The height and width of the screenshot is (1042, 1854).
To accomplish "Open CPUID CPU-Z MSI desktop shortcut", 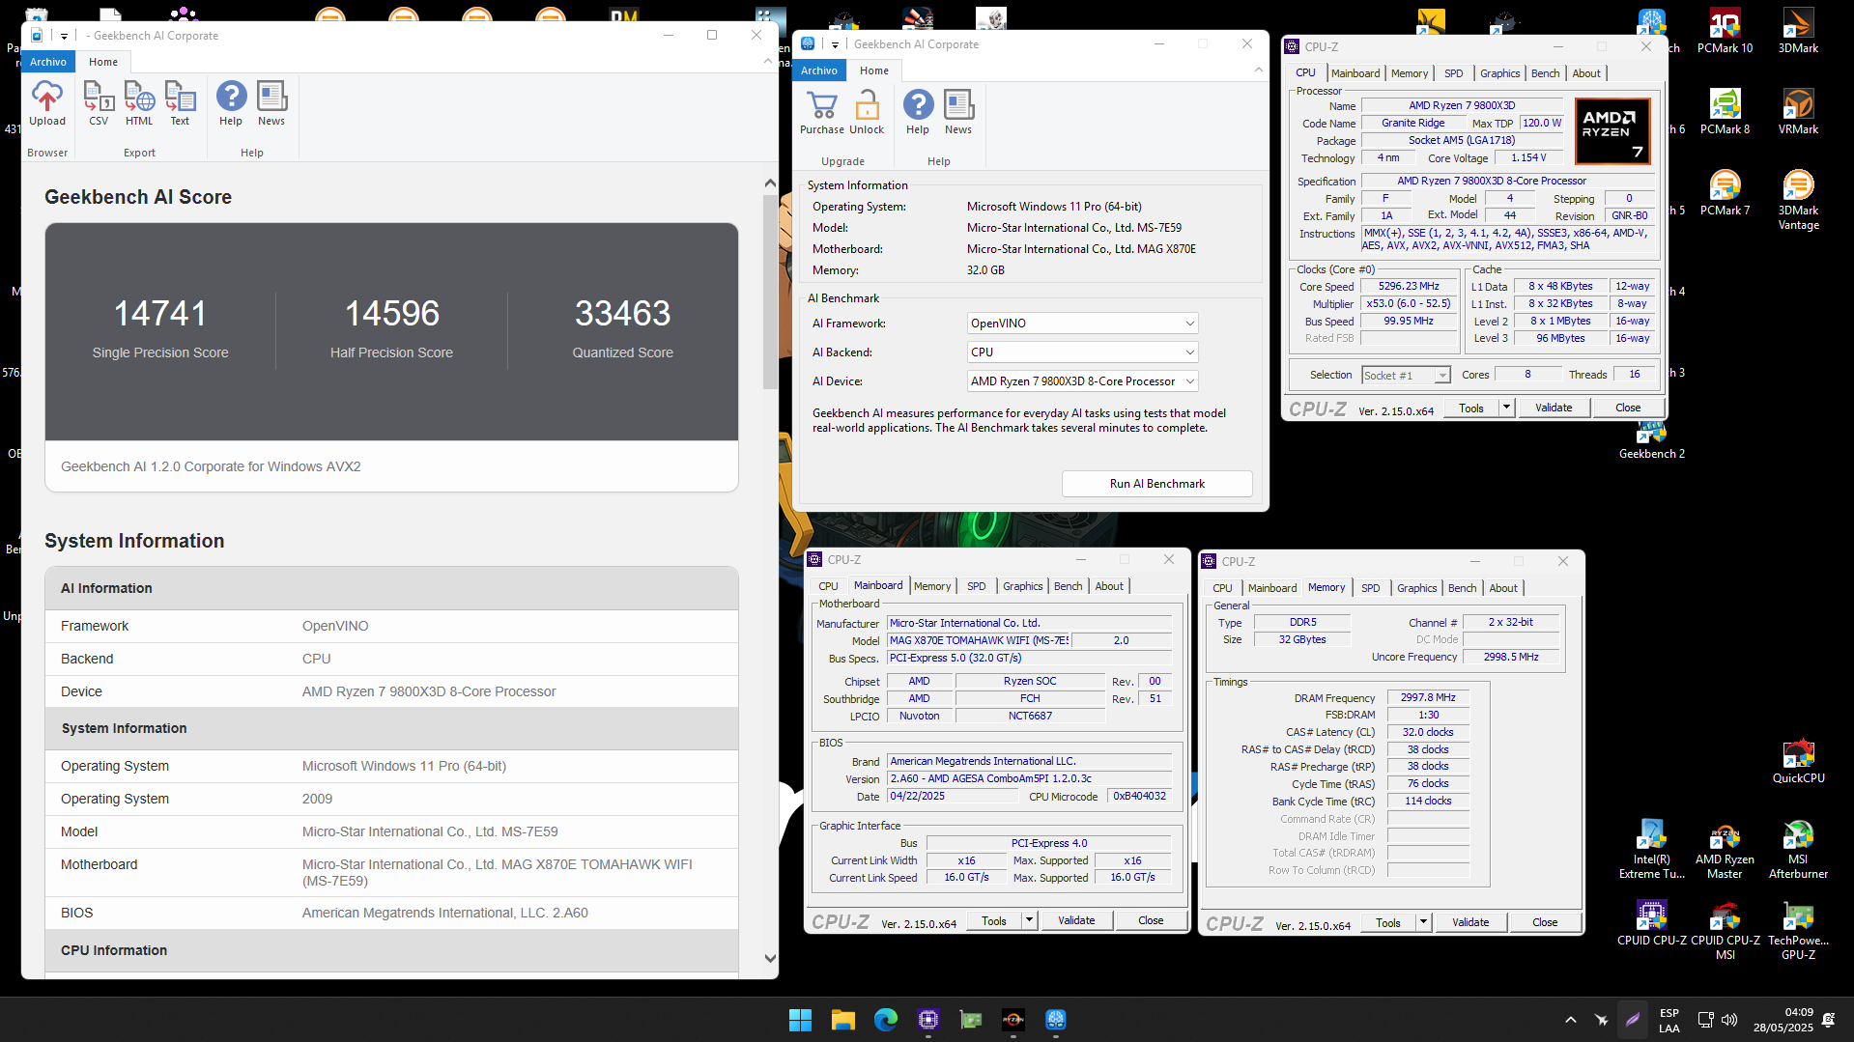I will 1725,930.
